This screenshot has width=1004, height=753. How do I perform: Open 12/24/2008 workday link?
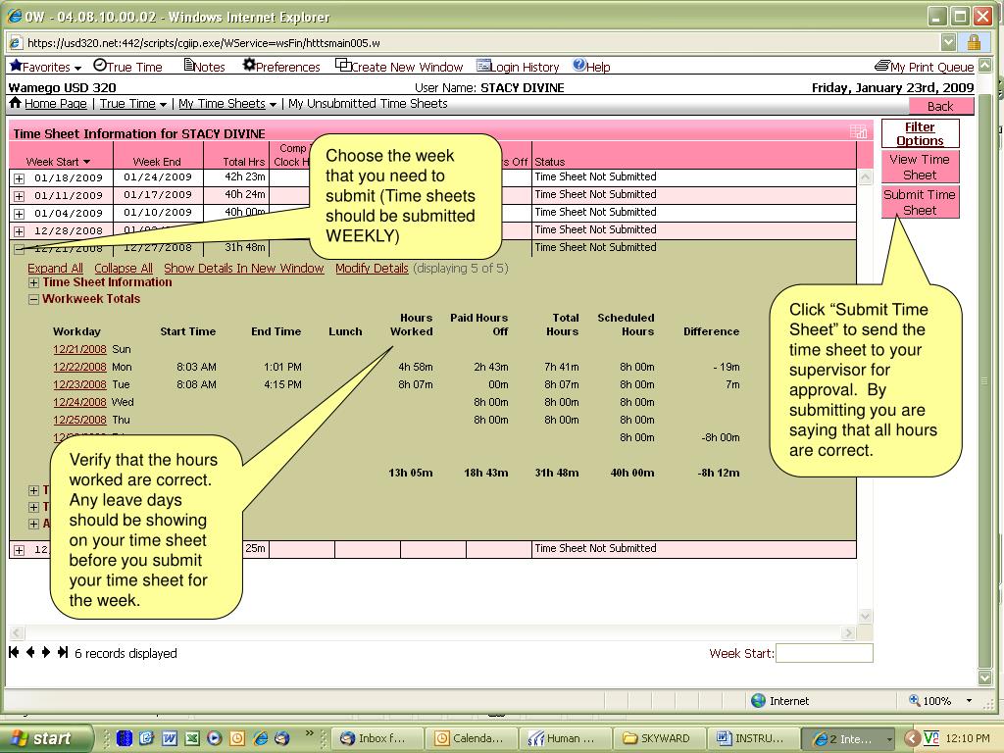pos(79,402)
